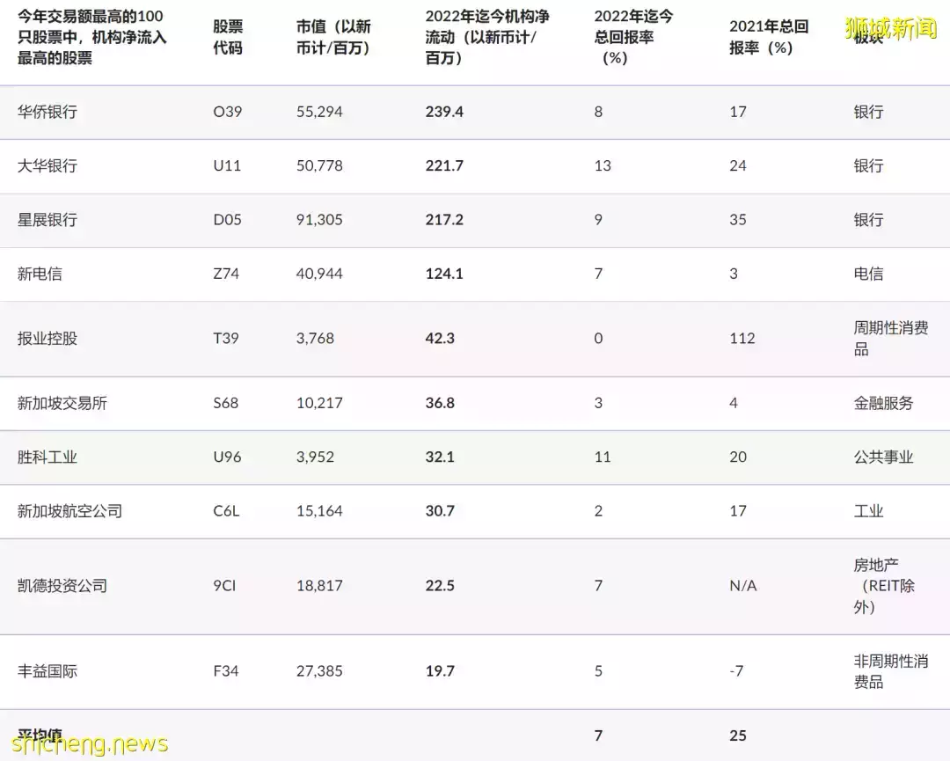Click market cap value 3,952

pyautogui.click(x=315, y=457)
